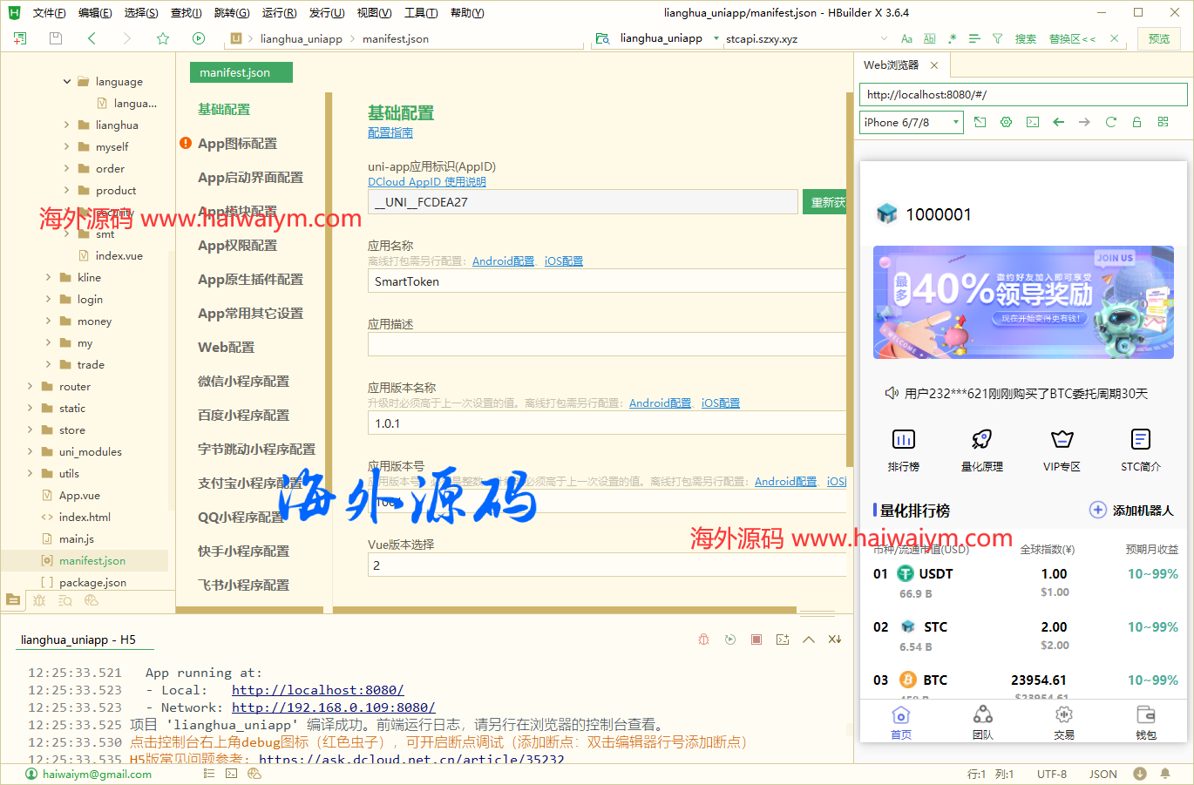Click the red debug bug icon in console toolbar
Image resolution: width=1194 pixels, height=785 pixels.
pyautogui.click(x=702, y=639)
